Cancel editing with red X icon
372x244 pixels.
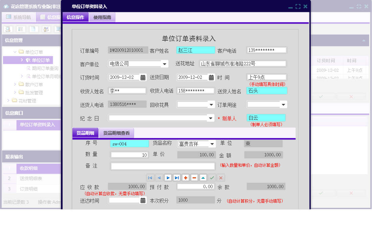click(x=220, y=177)
